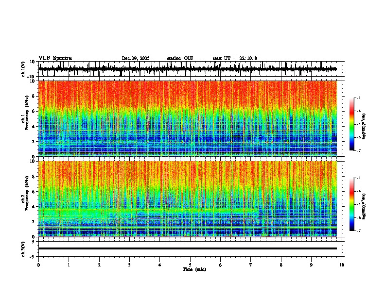Click the ch.2 color scale bar
385x297 pixels.
point(352,204)
